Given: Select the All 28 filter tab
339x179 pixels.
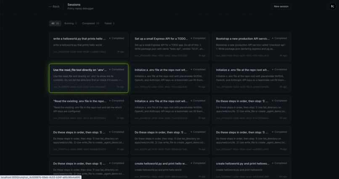Looking at the screenshot, I should [x=55, y=23].
